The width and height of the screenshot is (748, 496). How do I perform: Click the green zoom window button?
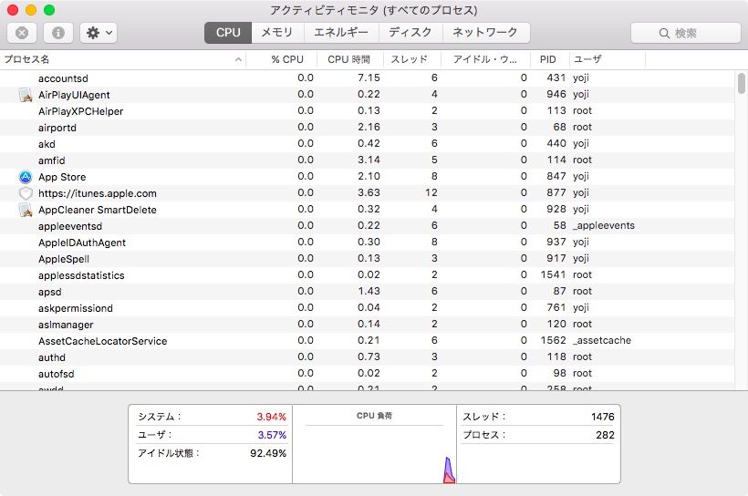[49, 10]
